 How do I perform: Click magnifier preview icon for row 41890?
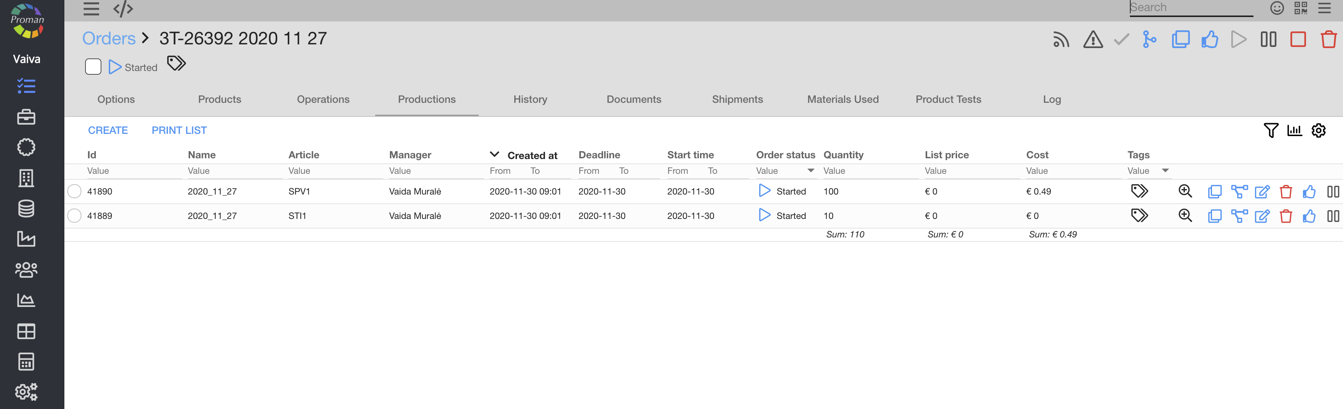[1185, 191]
